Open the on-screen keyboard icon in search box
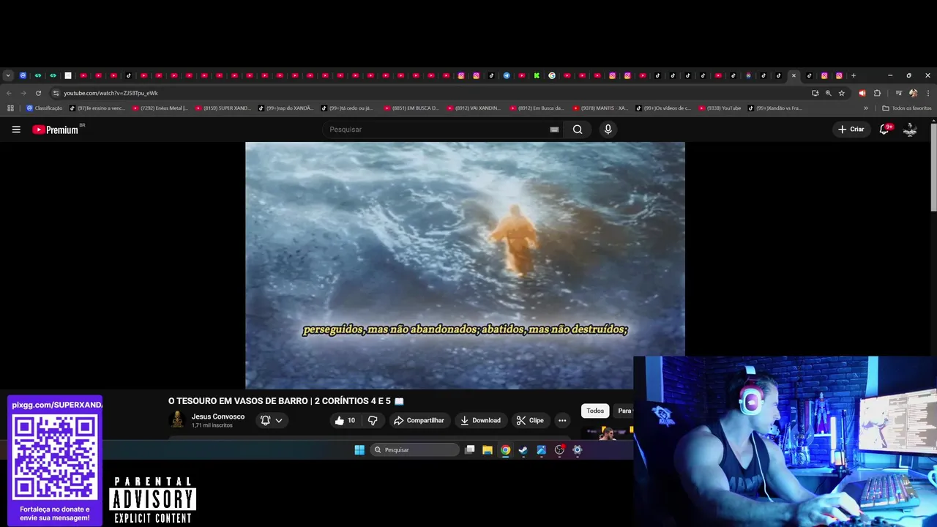This screenshot has height=527, width=937. (x=554, y=130)
